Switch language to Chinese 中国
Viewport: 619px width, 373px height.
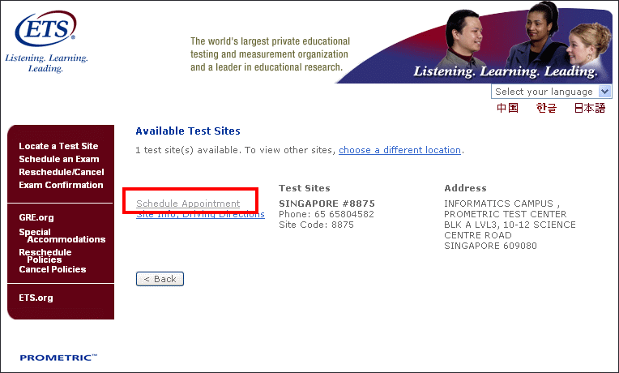pyautogui.click(x=507, y=108)
